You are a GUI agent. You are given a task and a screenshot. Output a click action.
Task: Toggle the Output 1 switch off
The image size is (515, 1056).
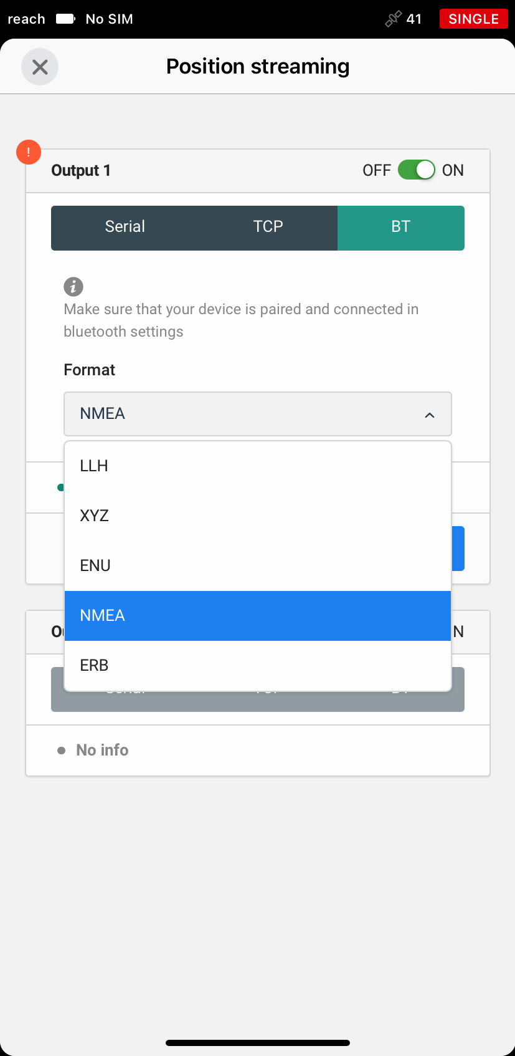[417, 170]
